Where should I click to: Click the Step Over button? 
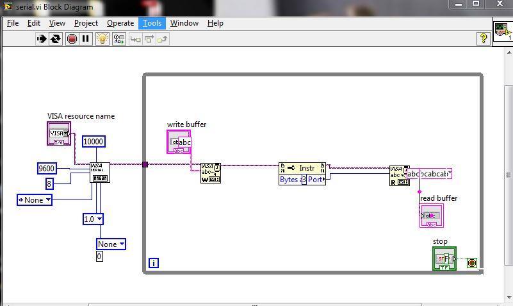point(149,39)
